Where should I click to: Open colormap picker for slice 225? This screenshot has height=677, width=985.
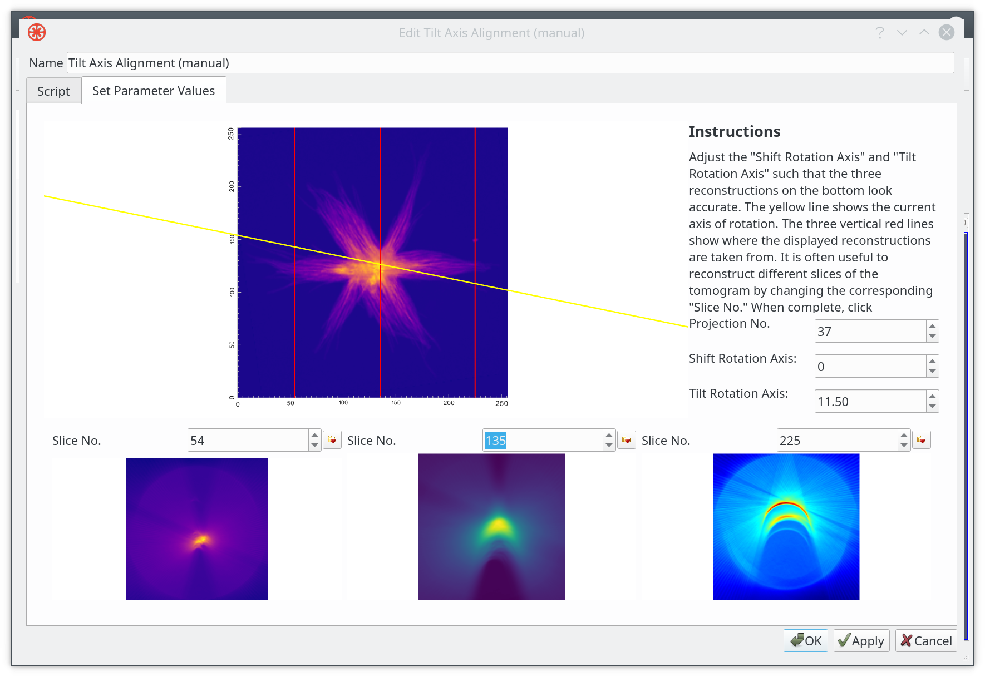[x=922, y=440]
